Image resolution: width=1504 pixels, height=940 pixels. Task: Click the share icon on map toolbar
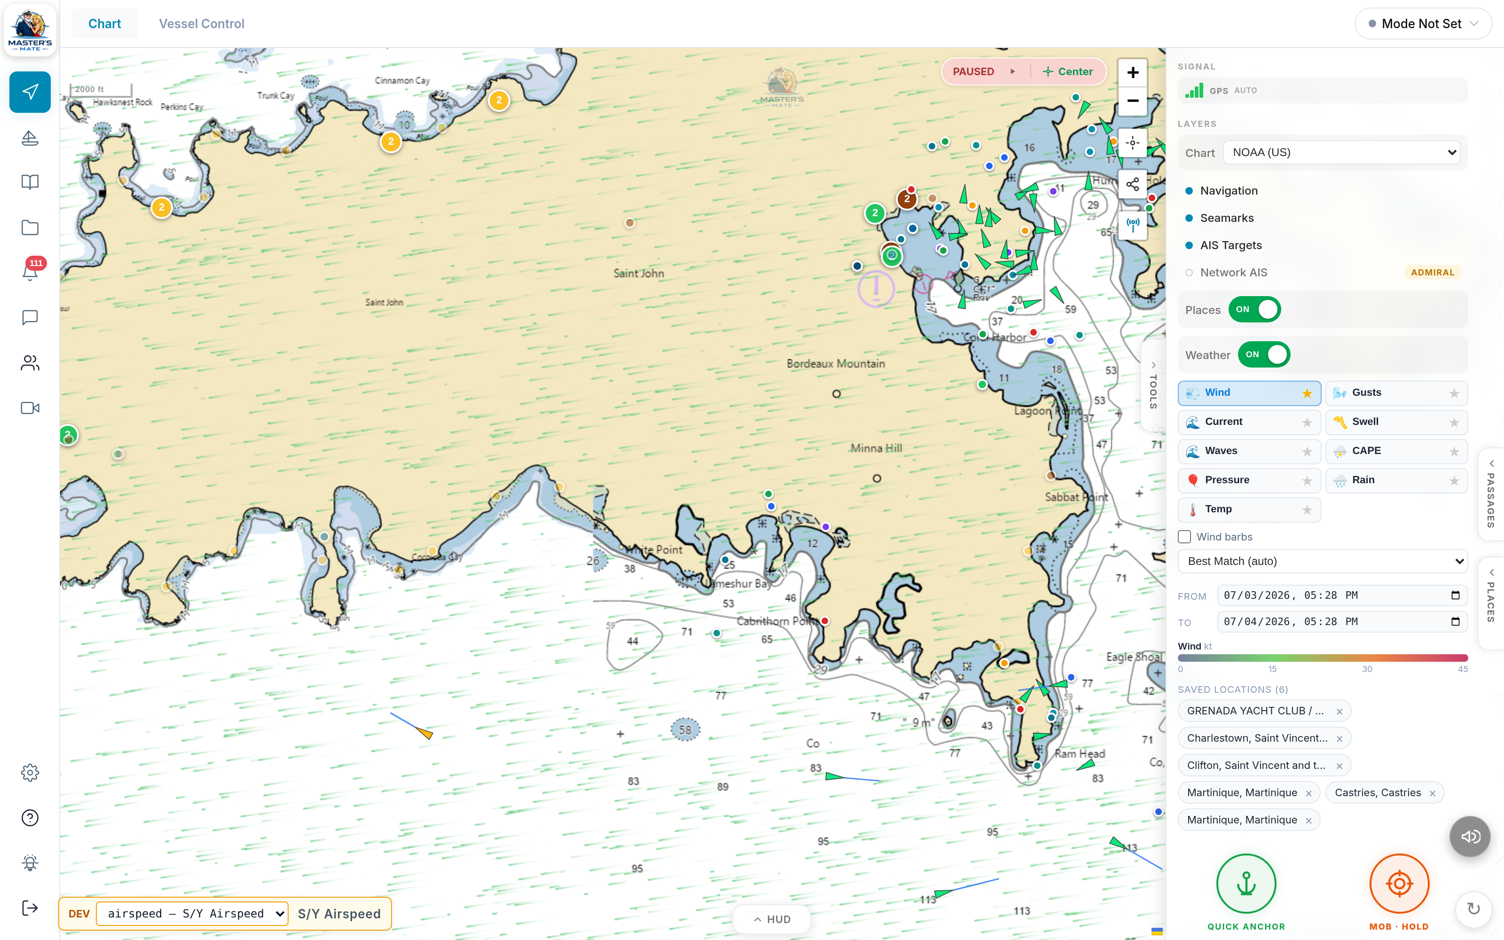pos(1132,185)
